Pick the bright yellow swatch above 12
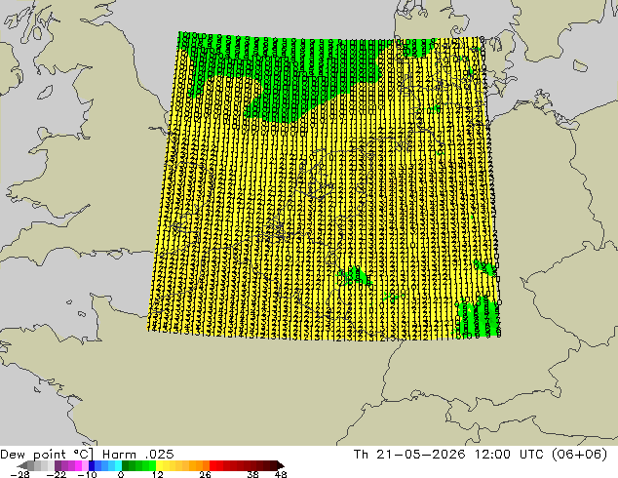Viewport: 618px width, 478px height. tap(159, 465)
